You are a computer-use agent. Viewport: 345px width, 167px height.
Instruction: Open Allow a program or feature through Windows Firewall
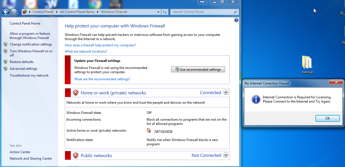pos(30,36)
